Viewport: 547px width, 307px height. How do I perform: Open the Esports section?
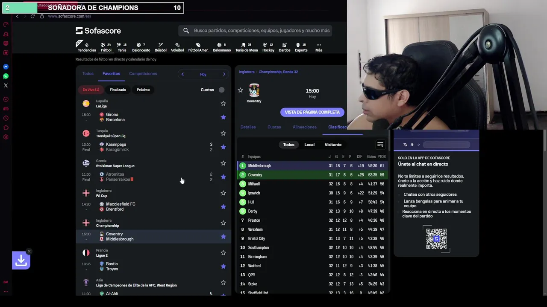(x=301, y=47)
